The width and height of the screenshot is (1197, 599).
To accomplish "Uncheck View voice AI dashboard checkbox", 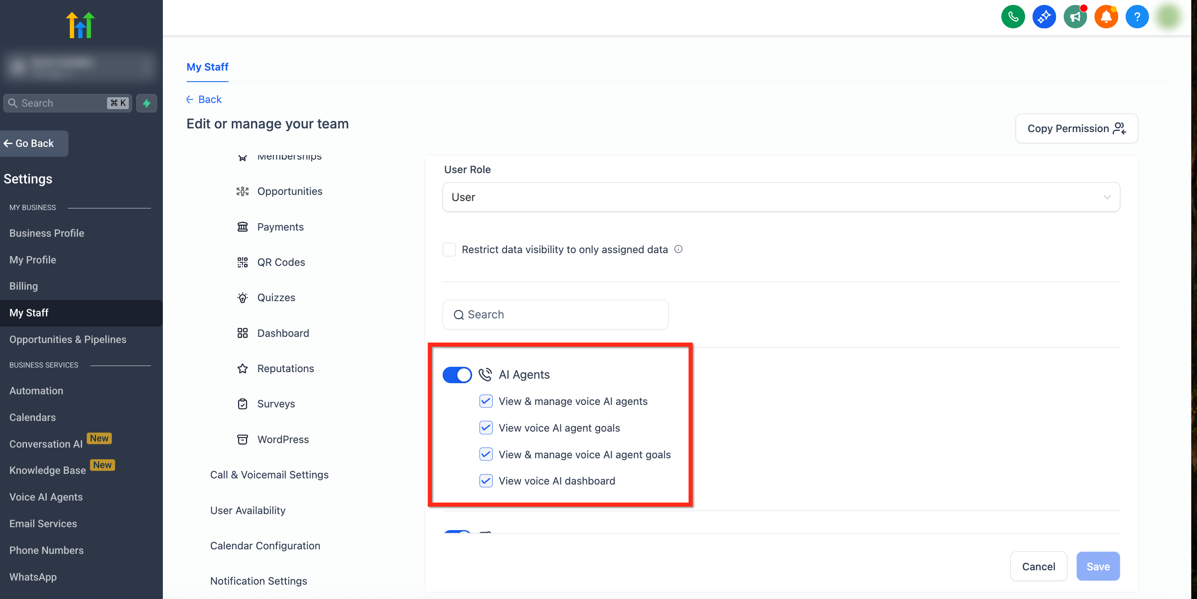I will click(486, 480).
